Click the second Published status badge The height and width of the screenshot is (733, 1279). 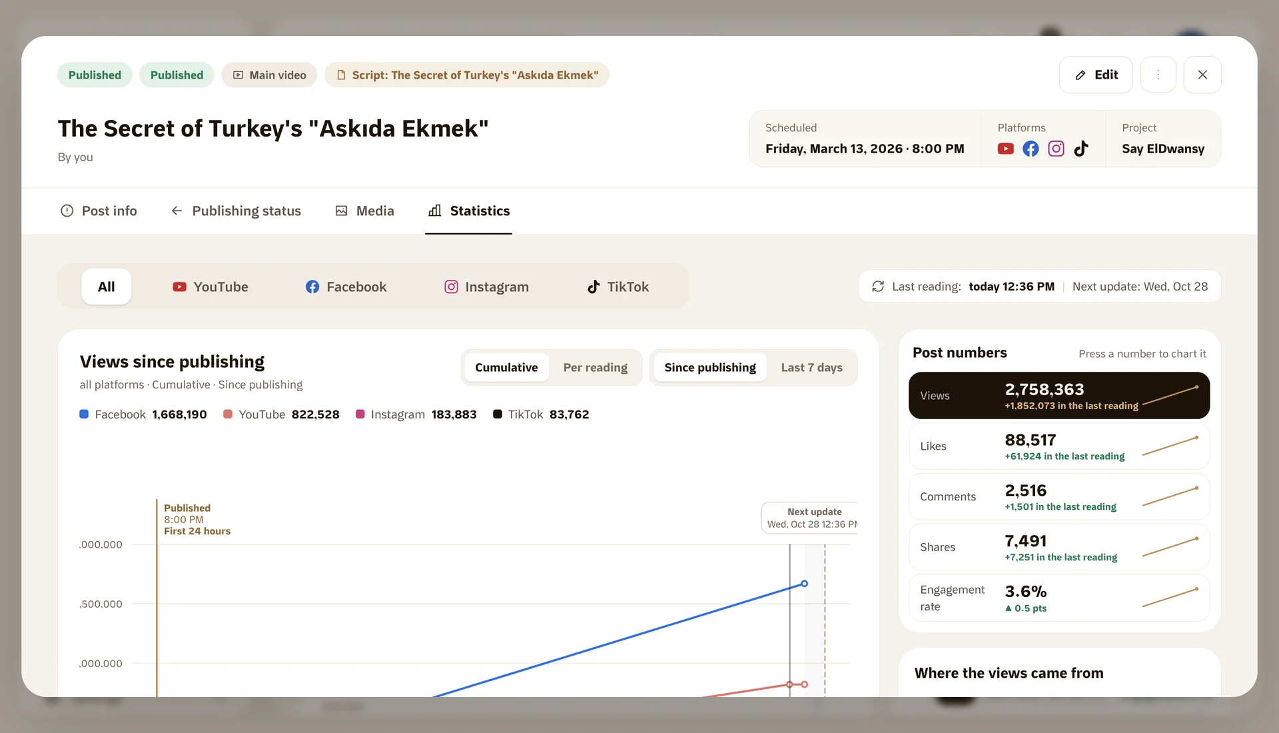click(x=177, y=75)
